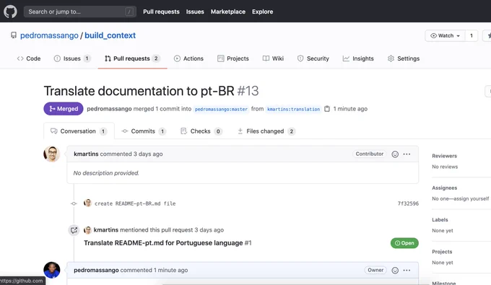Select the Checks tab

click(201, 131)
